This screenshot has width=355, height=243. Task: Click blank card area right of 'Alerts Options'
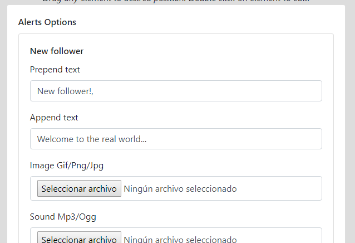point(204,22)
